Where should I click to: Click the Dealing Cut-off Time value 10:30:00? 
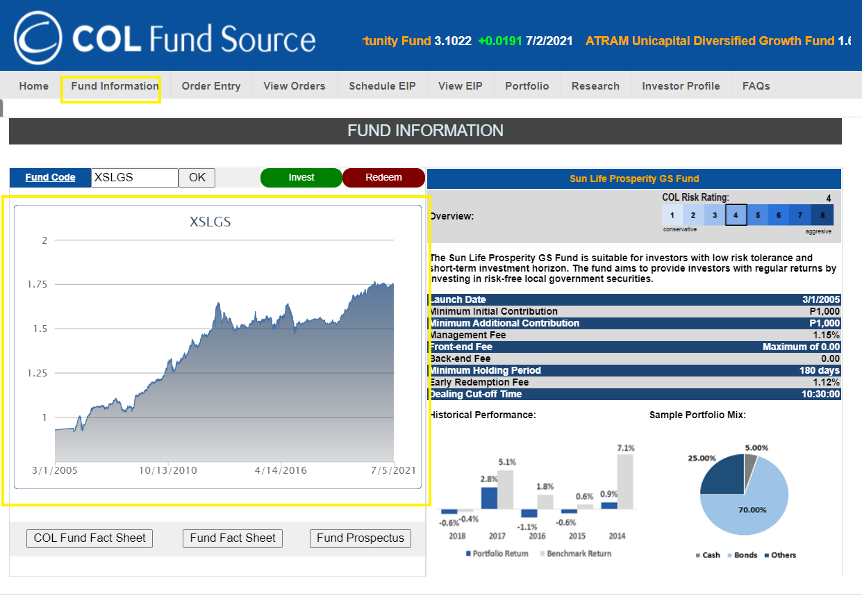point(819,394)
